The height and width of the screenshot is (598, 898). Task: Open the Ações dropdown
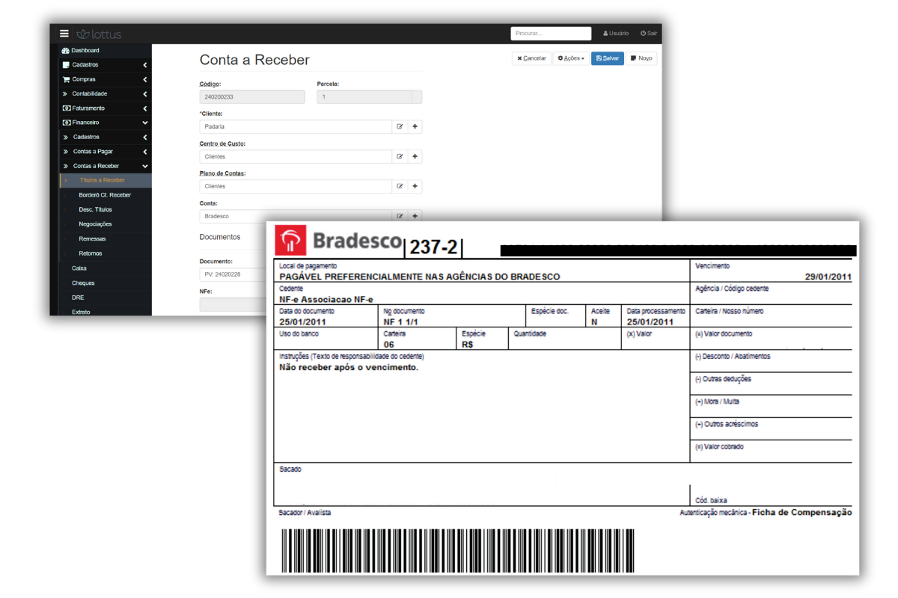571,58
